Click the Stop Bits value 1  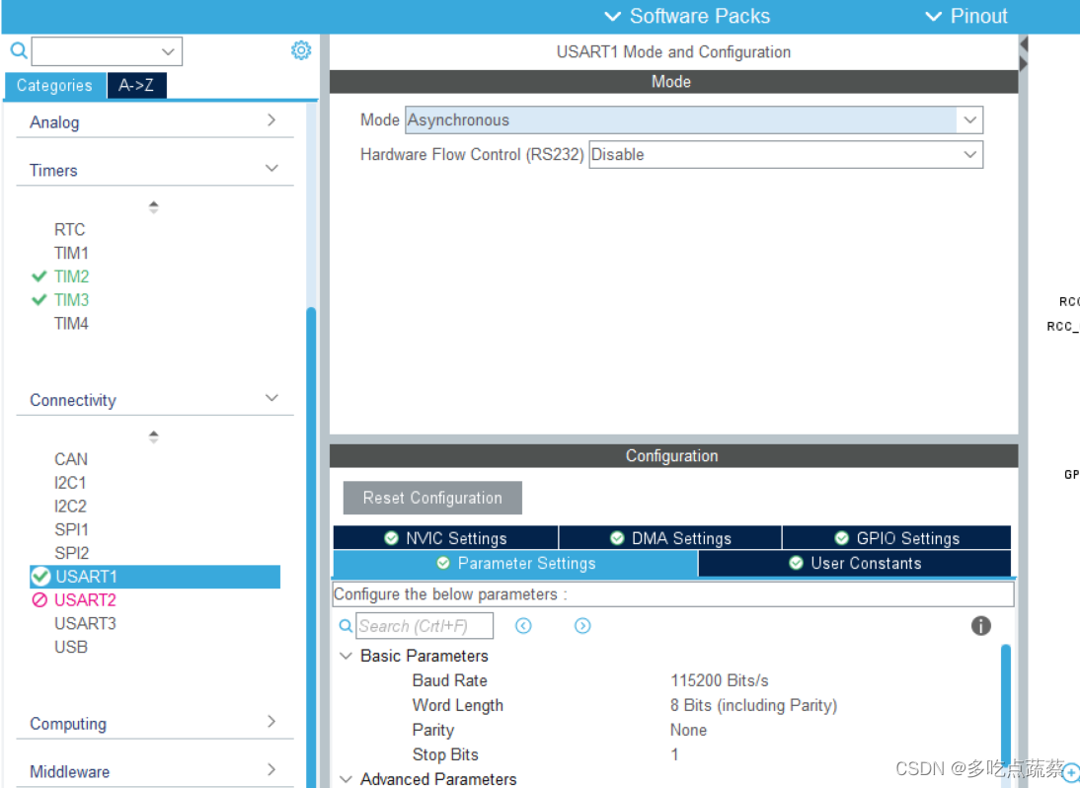(674, 755)
